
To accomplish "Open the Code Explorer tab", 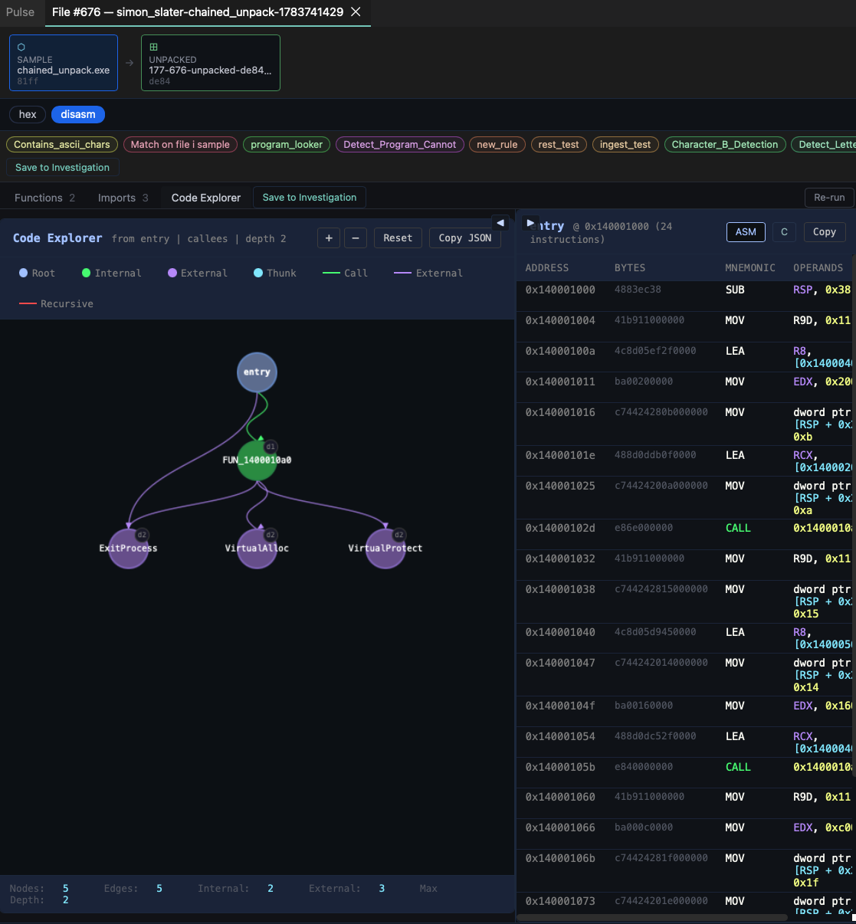I will (x=206, y=198).
